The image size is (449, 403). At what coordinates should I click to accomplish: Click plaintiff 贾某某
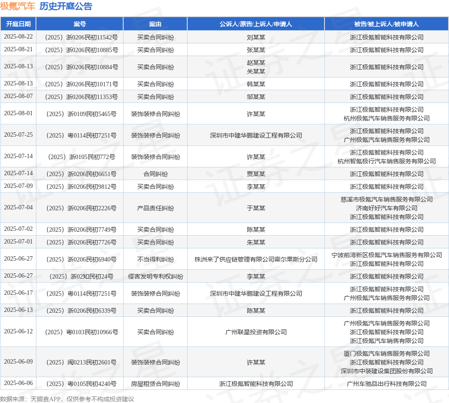click(x=256, y=174)
